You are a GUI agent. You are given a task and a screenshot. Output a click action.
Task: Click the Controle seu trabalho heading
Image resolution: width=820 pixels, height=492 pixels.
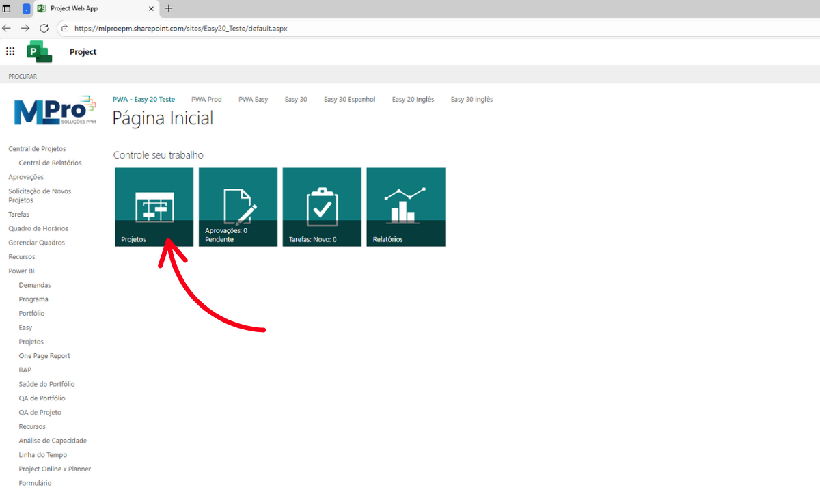click(158, 155)
